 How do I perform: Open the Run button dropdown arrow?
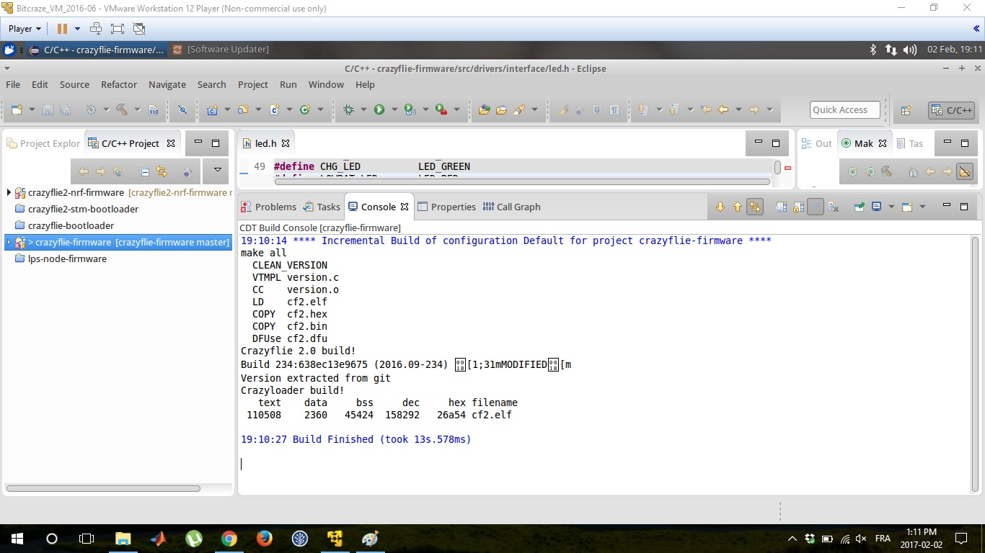[x=394, y=110]
